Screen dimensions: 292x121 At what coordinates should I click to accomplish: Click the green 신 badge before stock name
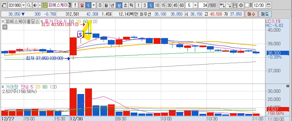45,5
